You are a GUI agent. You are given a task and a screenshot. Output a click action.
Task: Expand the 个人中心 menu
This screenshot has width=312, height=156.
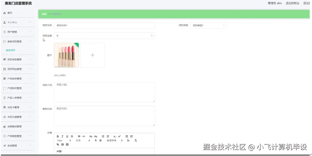click(x=17, y=22)
